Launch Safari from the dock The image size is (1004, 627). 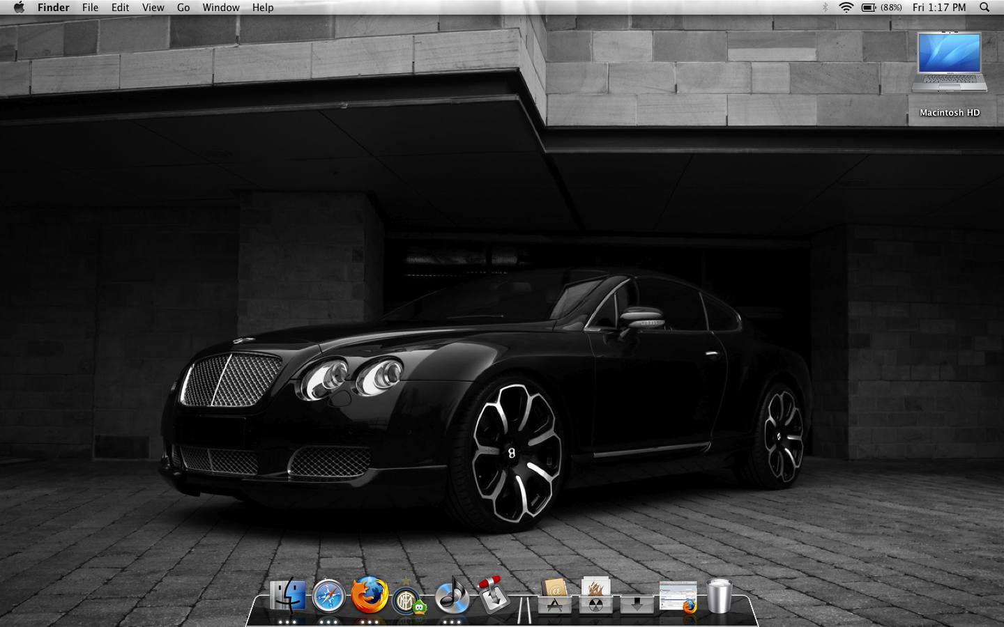[328, 596]
